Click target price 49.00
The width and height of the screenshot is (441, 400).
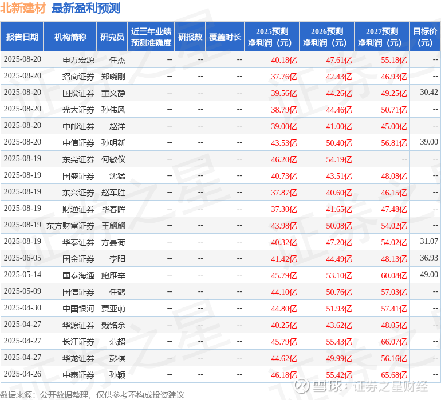click(429, 274)
